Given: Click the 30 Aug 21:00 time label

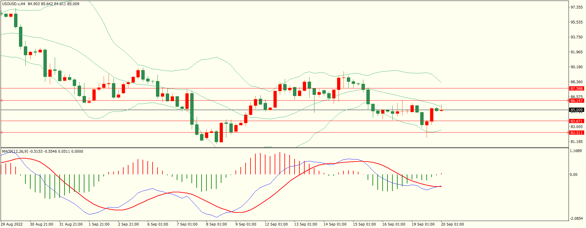Looking at the screenshot, I should [42, 224].
